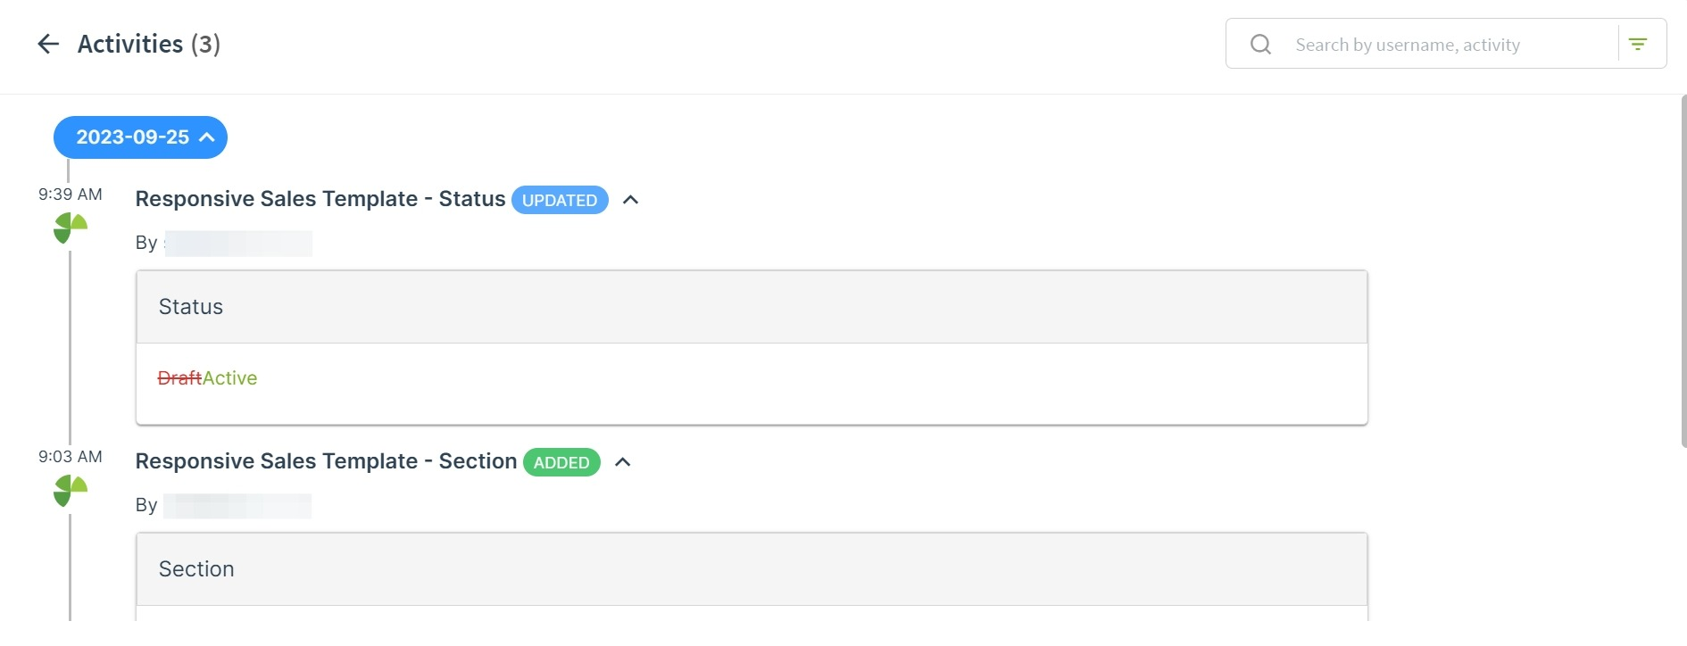Click the avatar icon at 9:03 AM
The width and height of the screenshot is (1687, 646).
pos(71,490)
